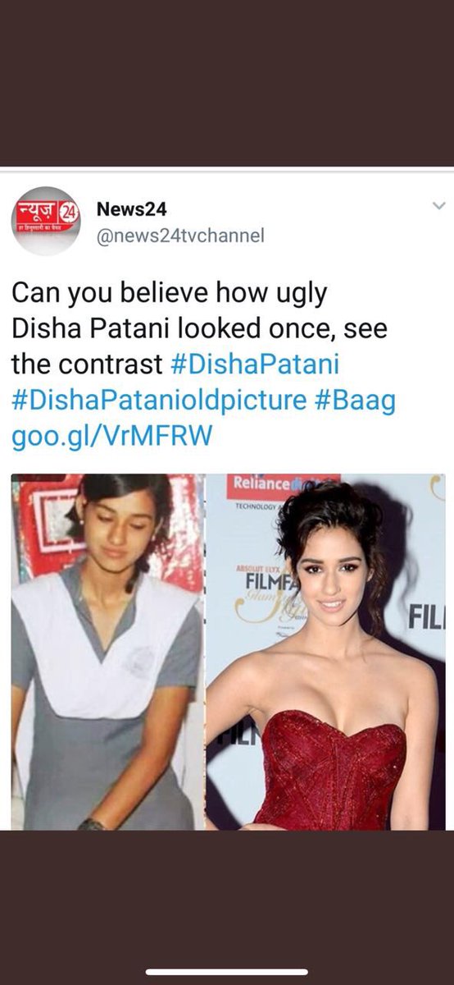
Task: Open the goo.gl/VrMFRW short link
Action: [111, 437]
